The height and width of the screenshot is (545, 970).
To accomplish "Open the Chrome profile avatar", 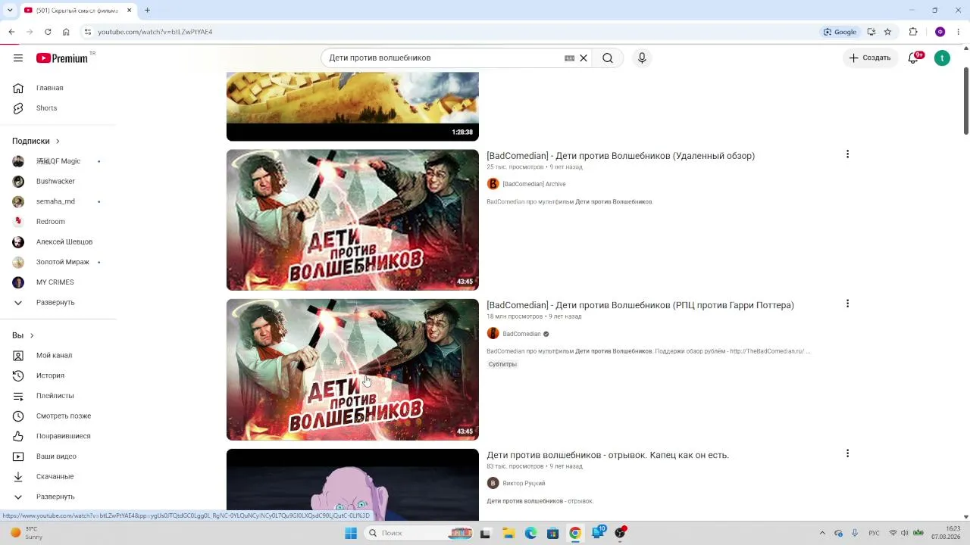I will click(940, 32).
